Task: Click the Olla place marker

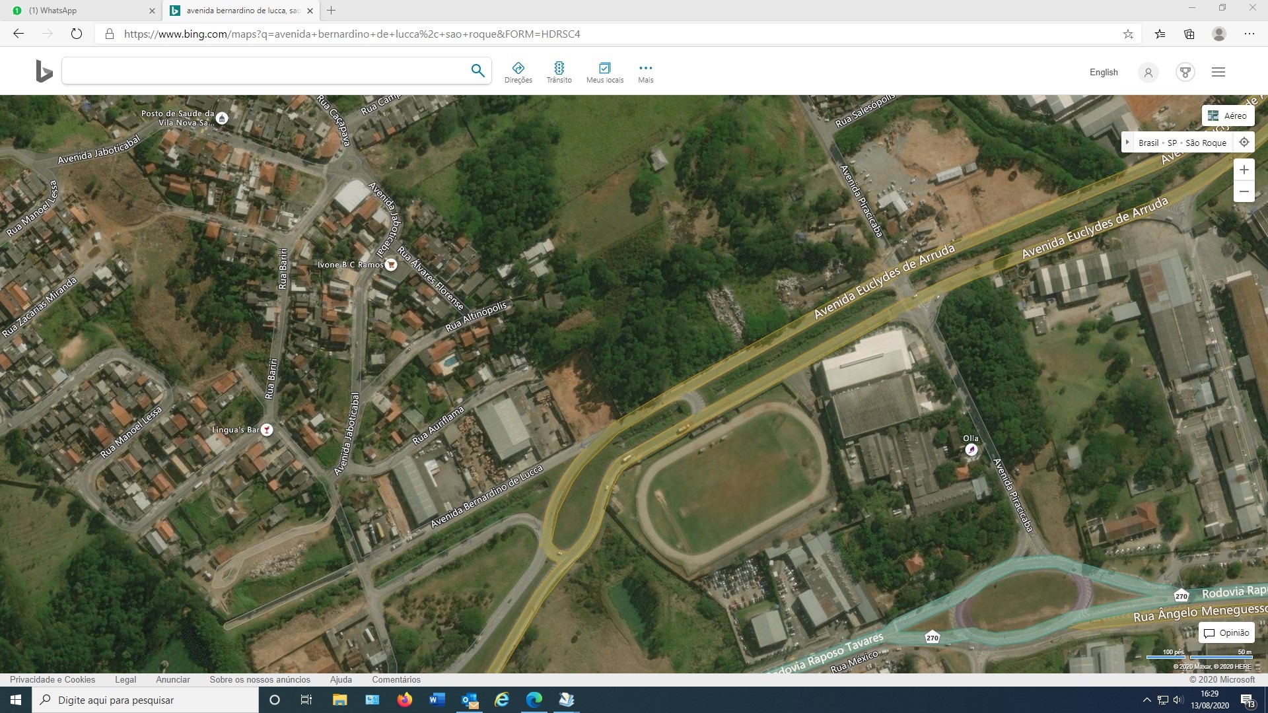Action: click(971, 450)
